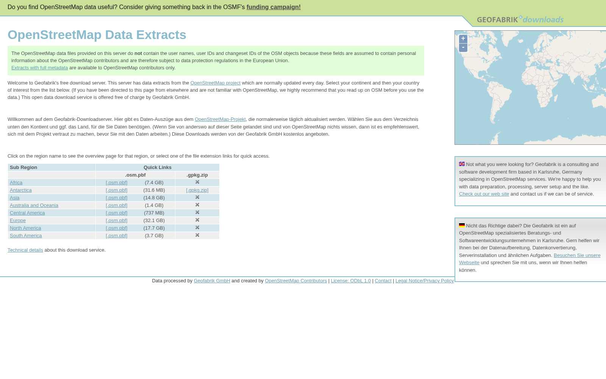This screenshot has height=379, width=606.
Task: Click the Sub Region column header
Action: click(x=52, y=168)
